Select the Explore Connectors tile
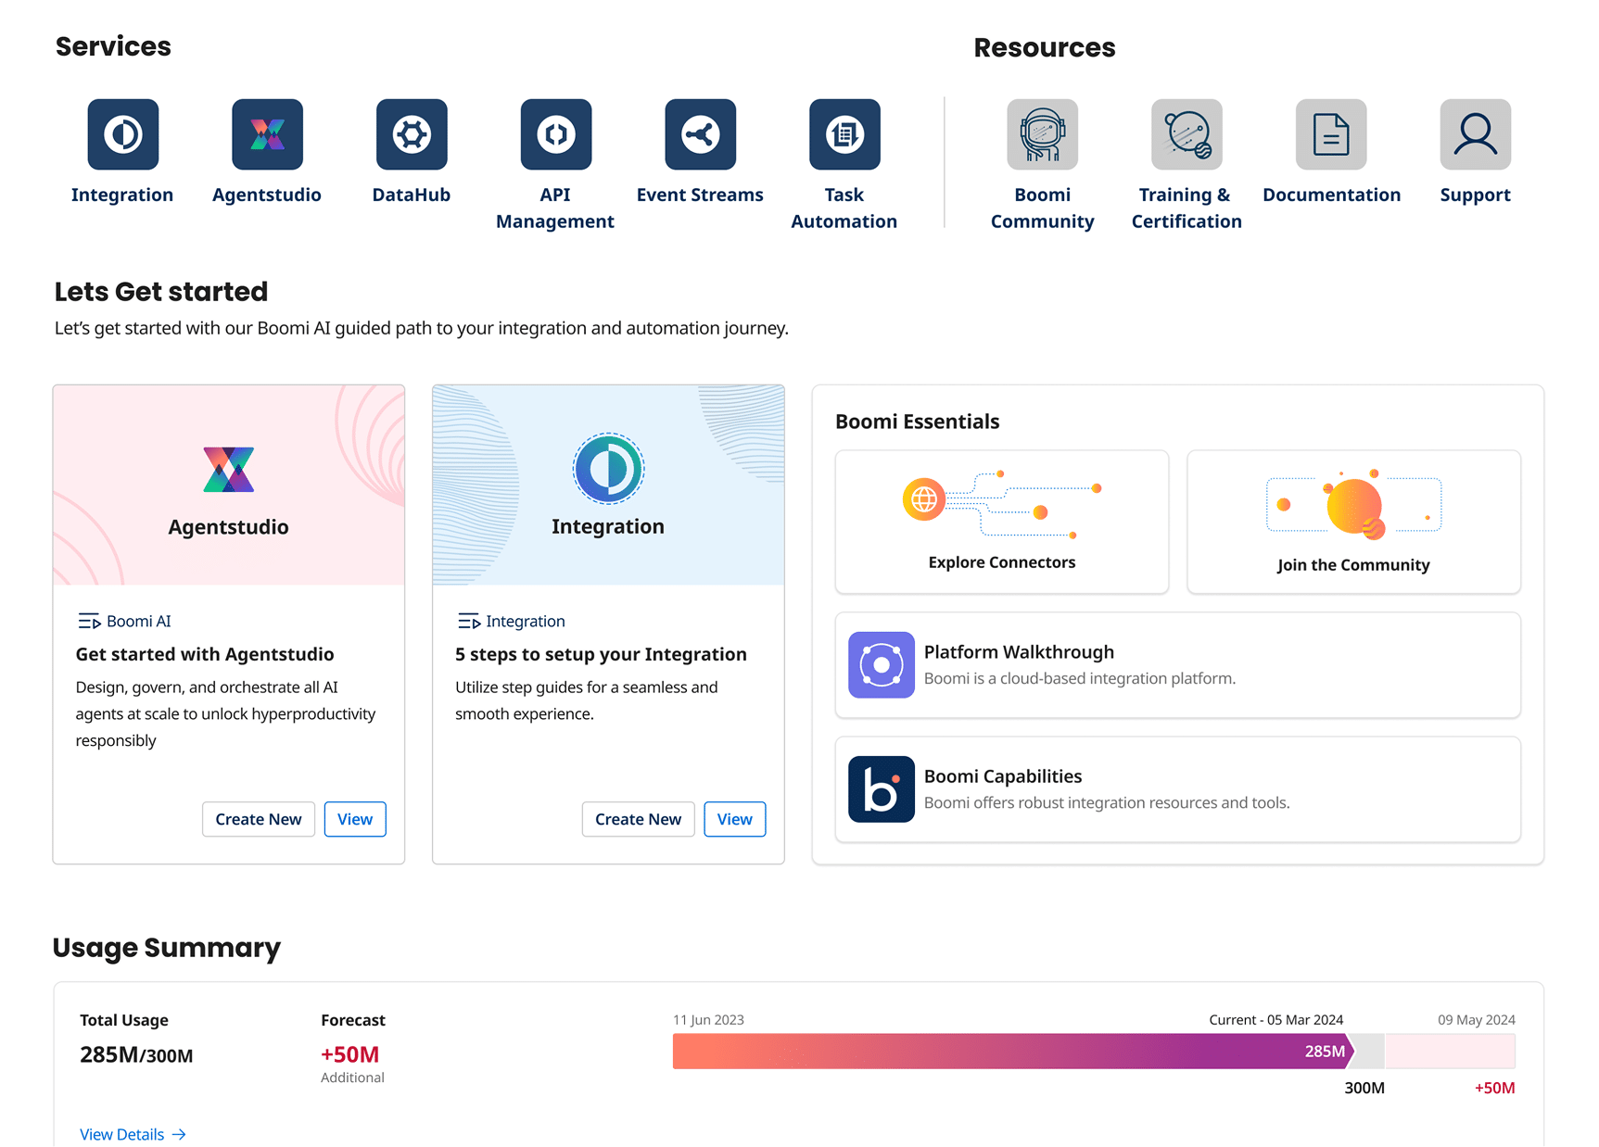 (x=1001, y=521)
